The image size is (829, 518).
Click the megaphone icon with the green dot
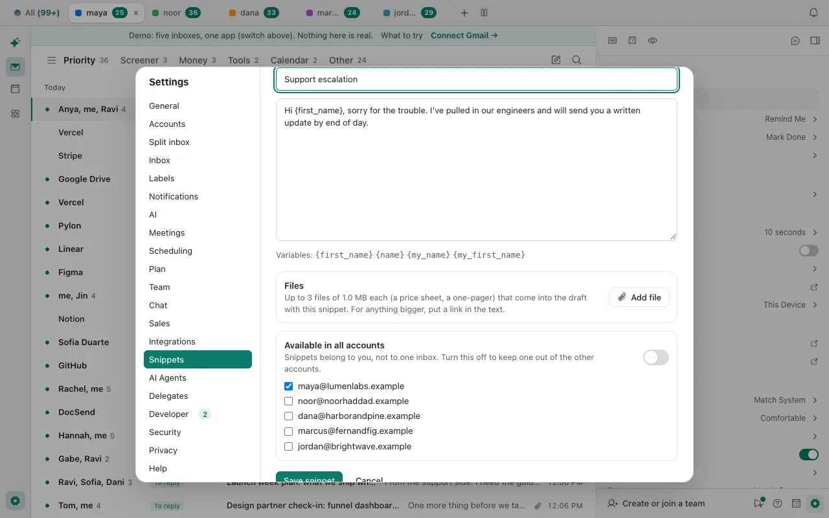[759, 503]
